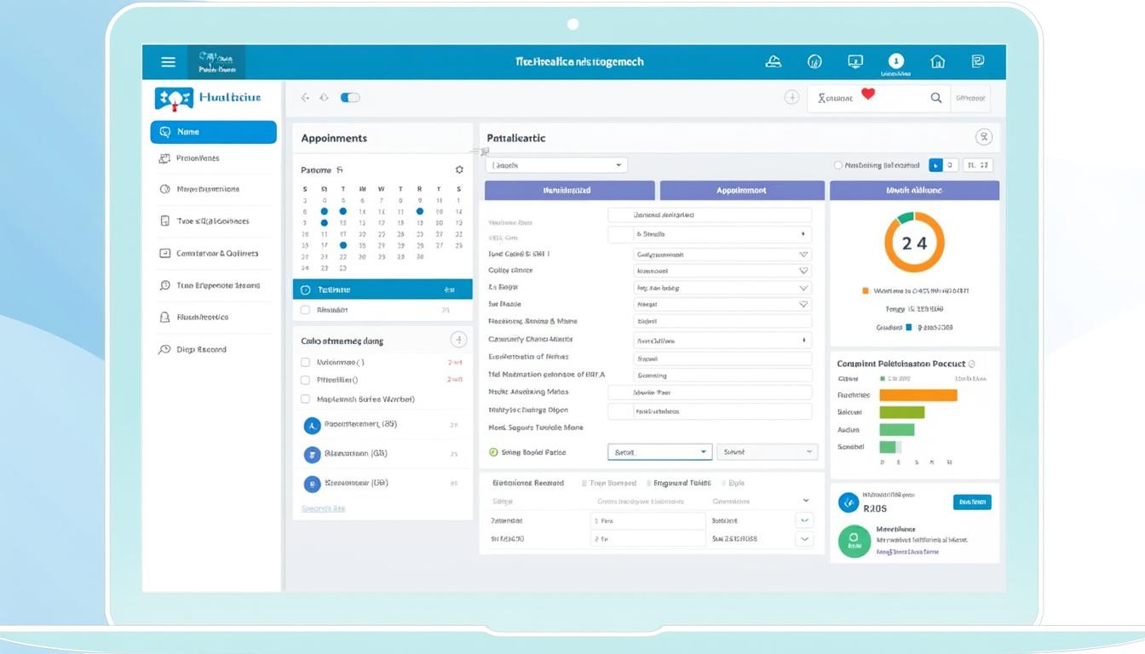The width and height of the screenshot is (1145, 654).
Task: Click the monitor icon in top navigation
Action: point(854,61)
